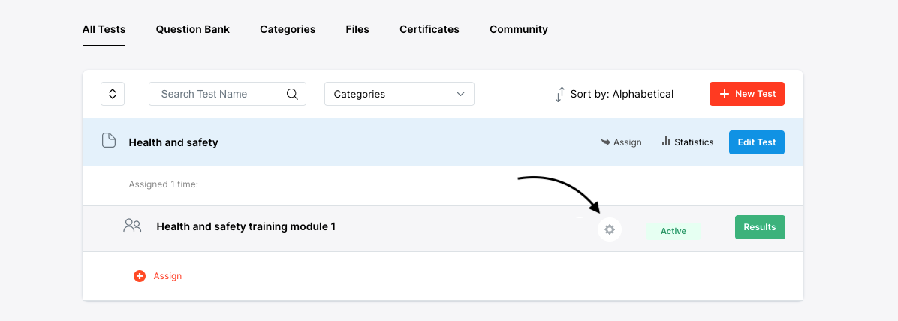
Task: Click the Search Test Name field
Action: [218, 94]
